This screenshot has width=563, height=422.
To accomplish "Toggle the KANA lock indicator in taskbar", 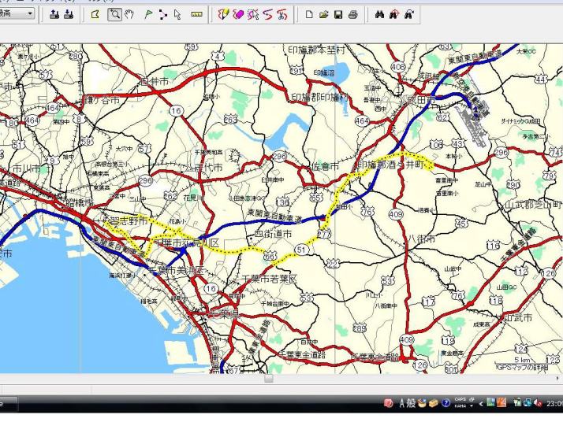I will 460,406.
